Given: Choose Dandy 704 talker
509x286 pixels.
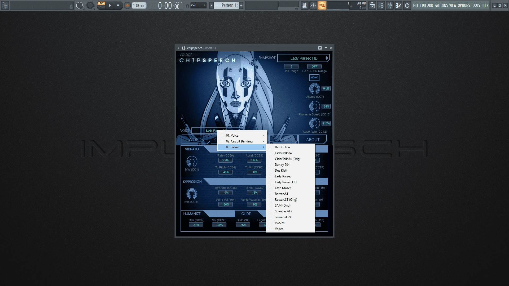Looking at the screenshot, I should (x=290, y=165).
